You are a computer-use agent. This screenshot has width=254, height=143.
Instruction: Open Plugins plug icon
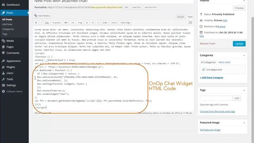click(4, 67)
